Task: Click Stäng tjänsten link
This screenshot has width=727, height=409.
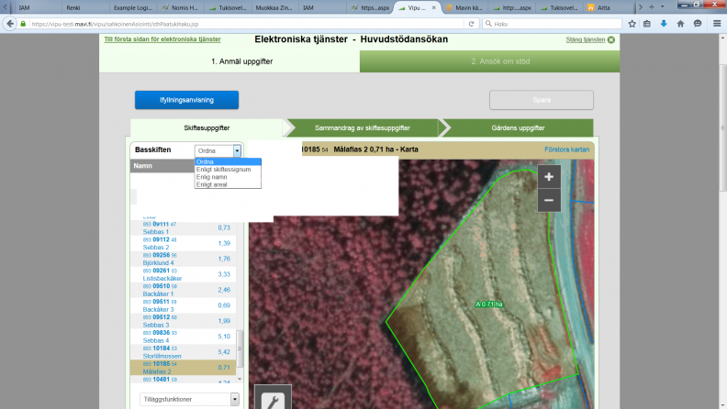Action: (585, 39)
